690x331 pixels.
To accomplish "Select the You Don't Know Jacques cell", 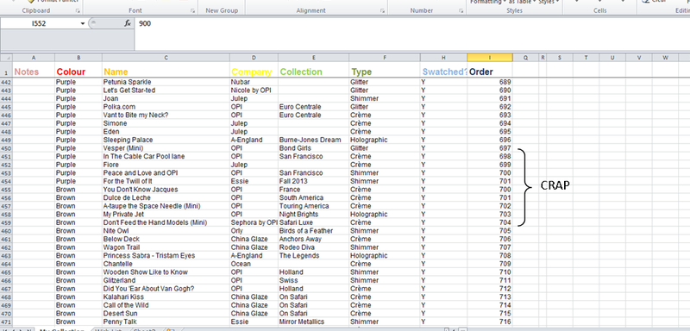I will point(166,190).
